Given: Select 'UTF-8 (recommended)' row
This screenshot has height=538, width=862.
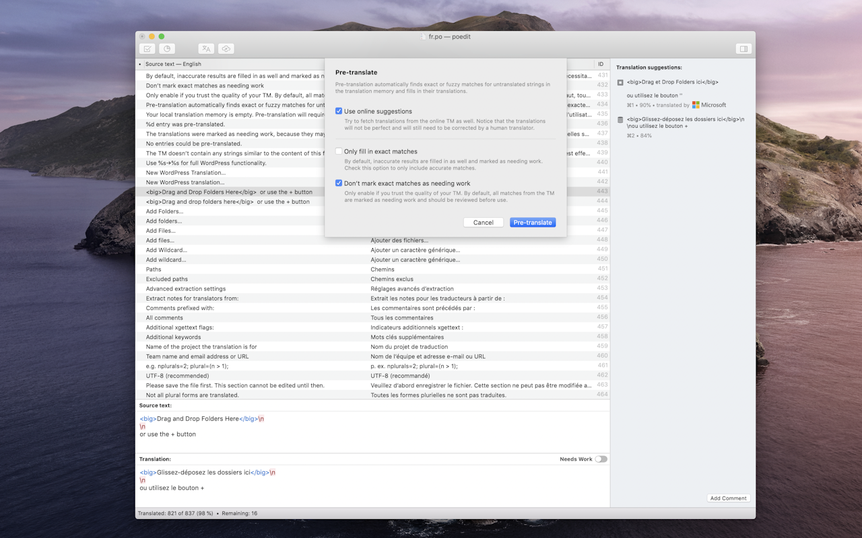Looking at the screenshot, I should (372, 376).
